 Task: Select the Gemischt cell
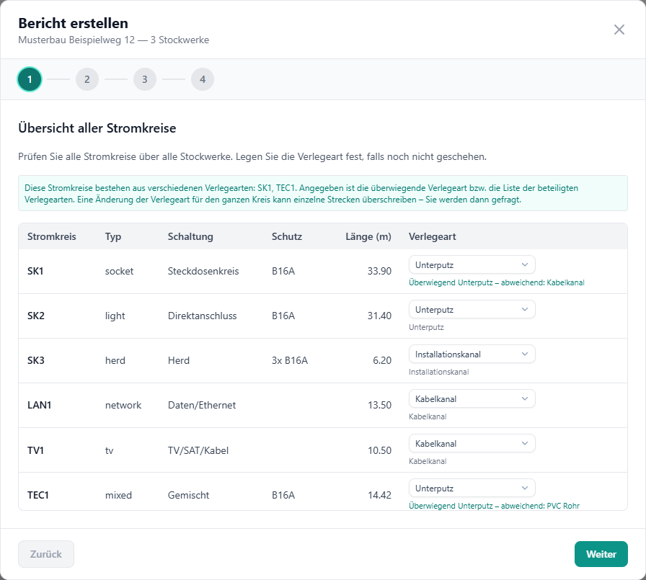188,495
